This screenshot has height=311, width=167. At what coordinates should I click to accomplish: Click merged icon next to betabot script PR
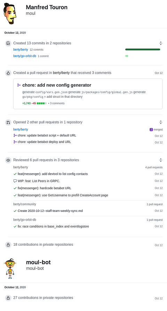point(15,135)
